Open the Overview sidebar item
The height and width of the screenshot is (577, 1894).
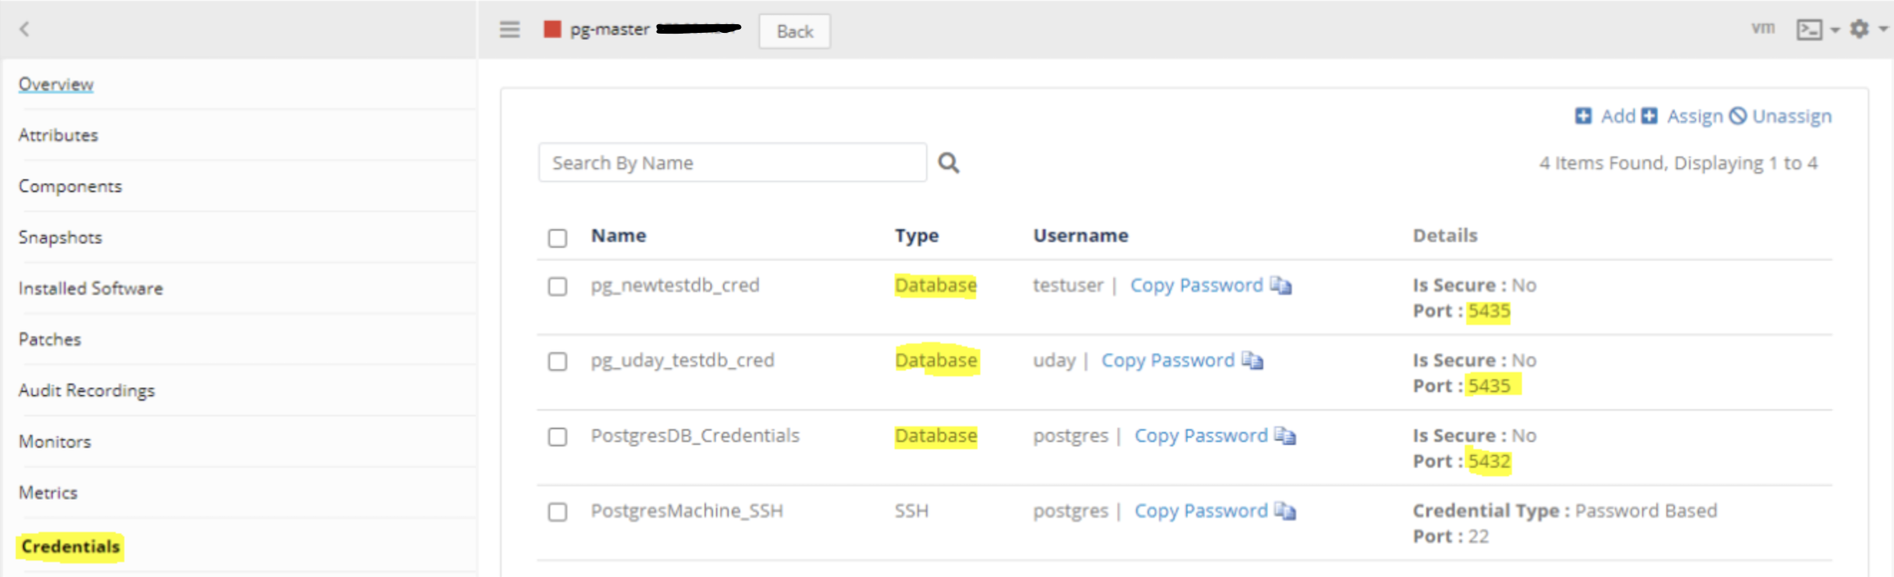tap(56, 84)
